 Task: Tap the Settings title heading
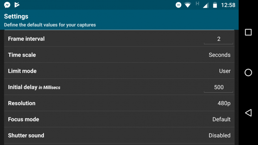(16, 16)
